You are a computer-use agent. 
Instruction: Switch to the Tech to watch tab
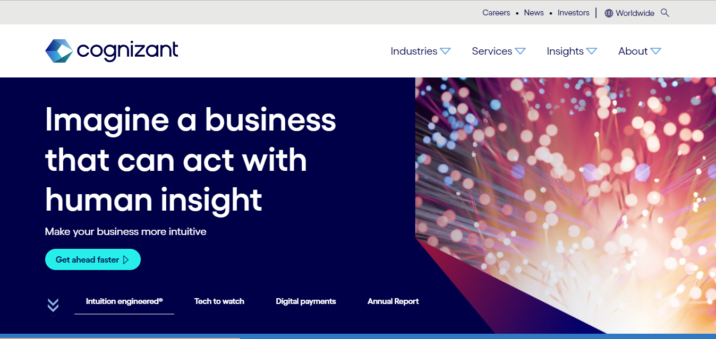coord(219,301)
